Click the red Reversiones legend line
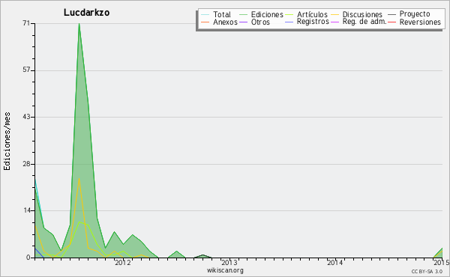This screenshot has width=450, height=277. pos(391,22)
